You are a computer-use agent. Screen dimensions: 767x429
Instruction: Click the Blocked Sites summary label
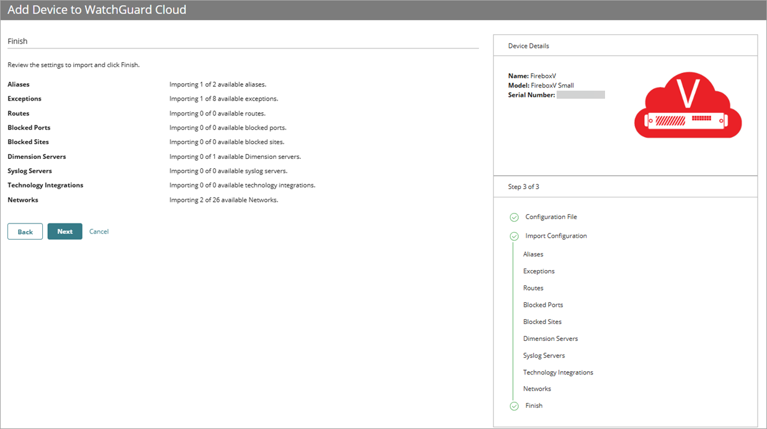coord(28,142)
